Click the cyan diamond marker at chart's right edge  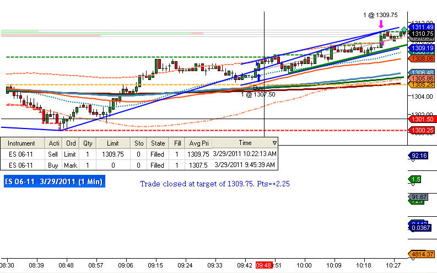pyautogui.click(x=404, y=29)
